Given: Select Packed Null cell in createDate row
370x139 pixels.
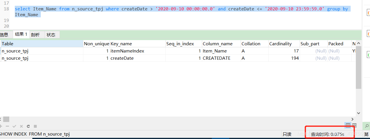Looking at the screenshot, I should [339, 58].
